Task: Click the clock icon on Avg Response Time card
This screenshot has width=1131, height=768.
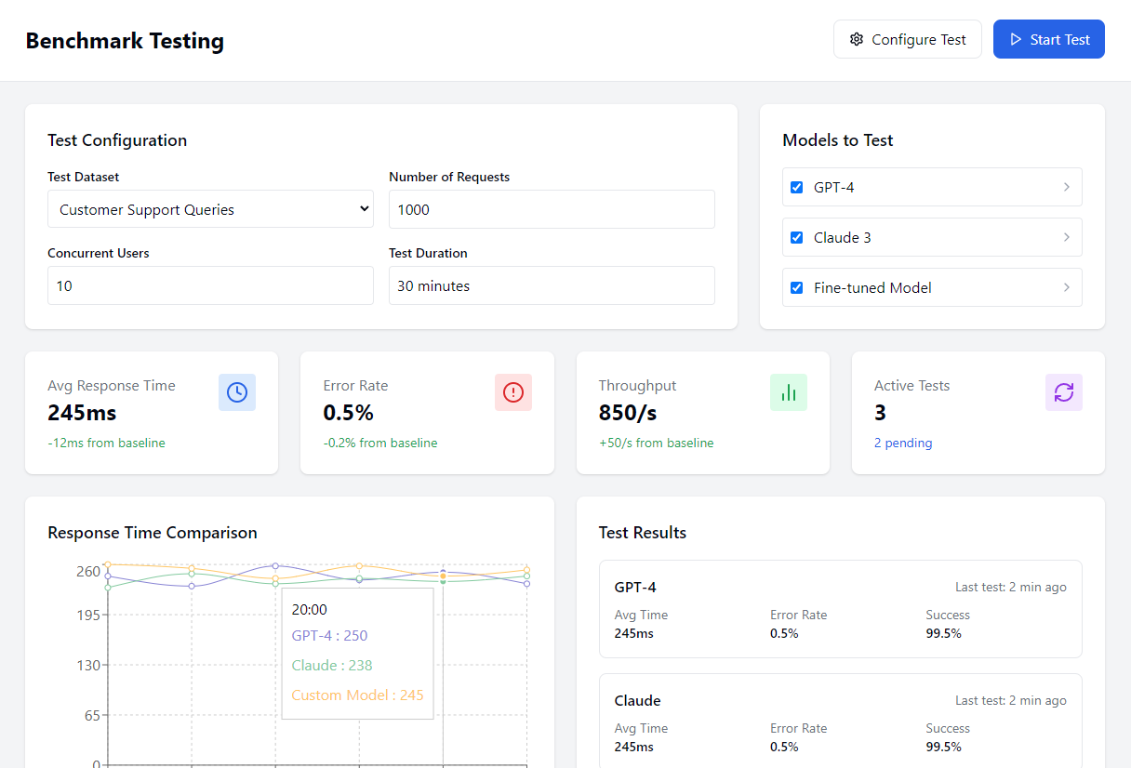Action: point(236,392)
